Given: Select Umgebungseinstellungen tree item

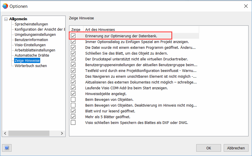Looking at the screenshot, I should tap(35, 35).
